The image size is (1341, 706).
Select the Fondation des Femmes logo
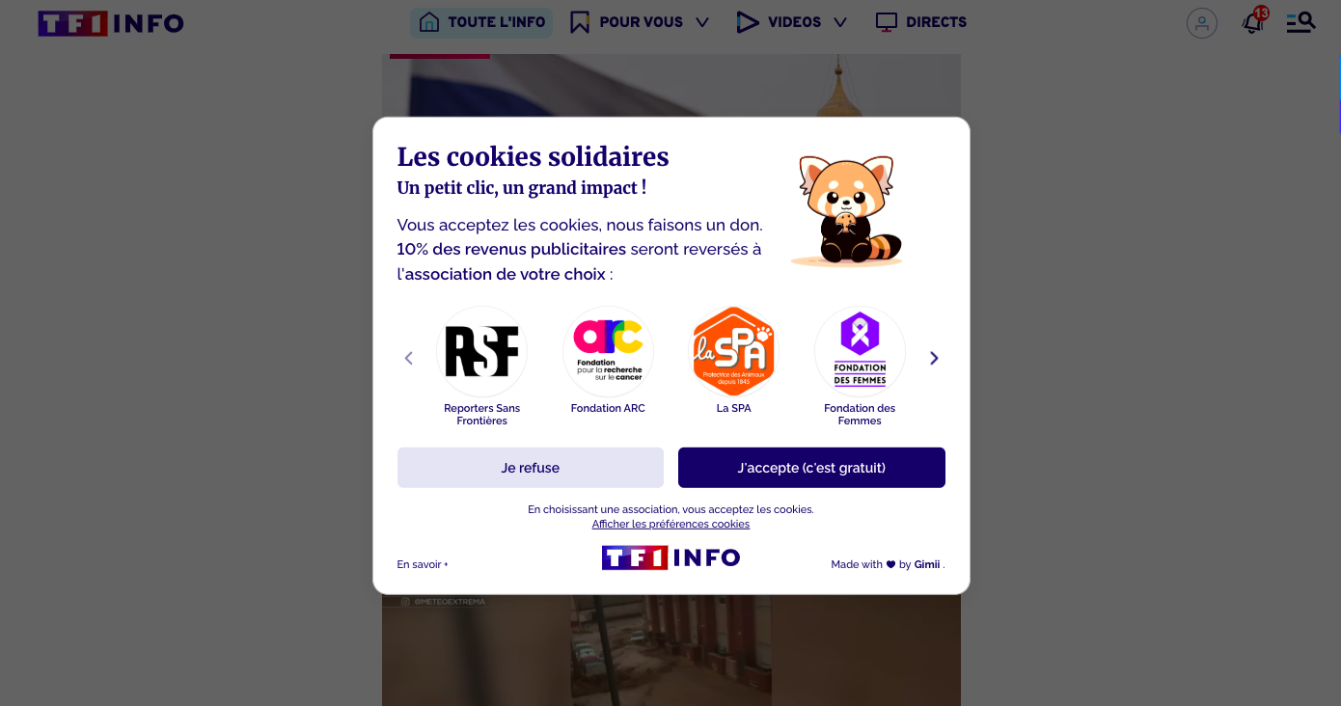tap(860, 351)
